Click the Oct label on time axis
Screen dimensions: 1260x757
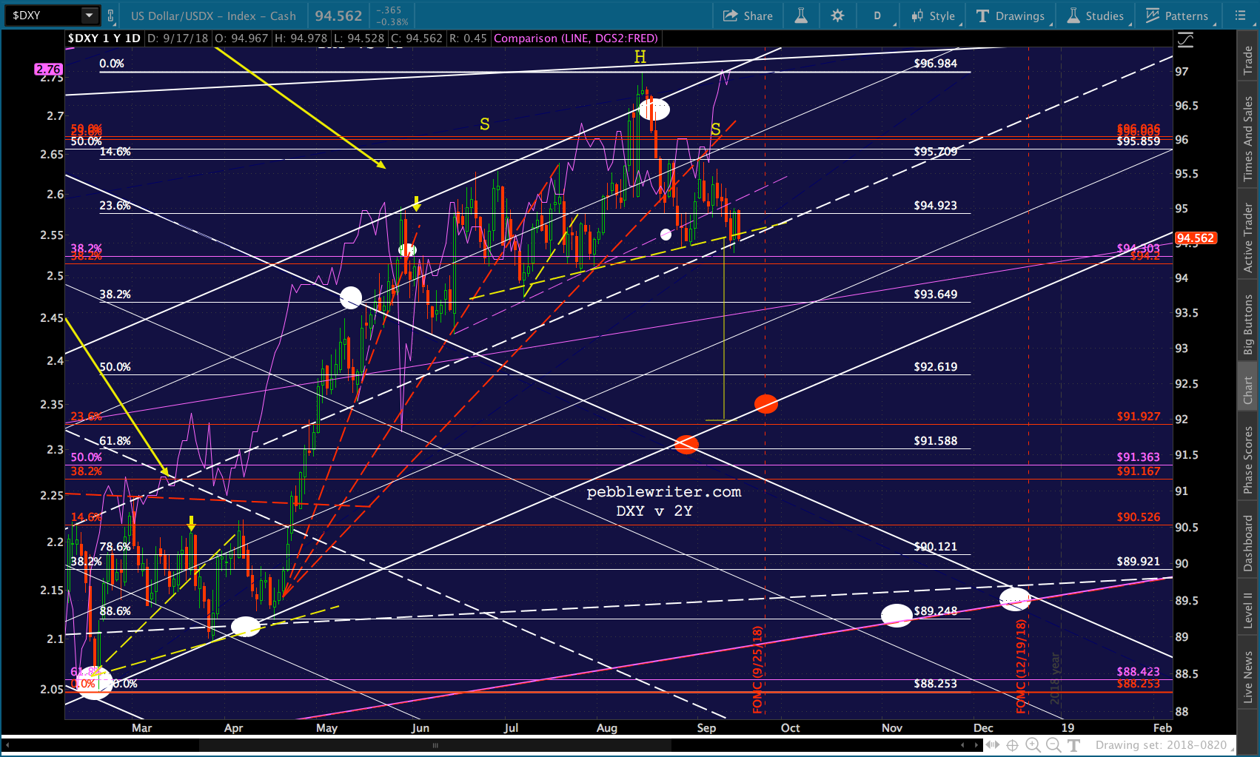pyautogui.click(x=790, y=728)
